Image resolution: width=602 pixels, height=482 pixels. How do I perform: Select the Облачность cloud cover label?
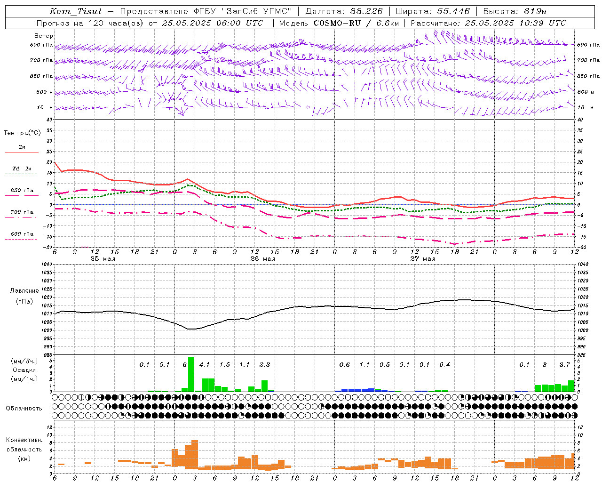point(24,409)
